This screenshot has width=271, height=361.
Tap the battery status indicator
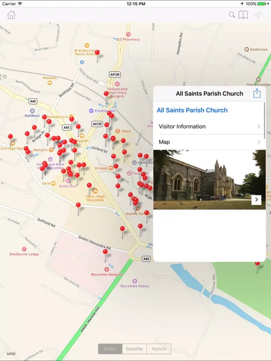point(262,4)
